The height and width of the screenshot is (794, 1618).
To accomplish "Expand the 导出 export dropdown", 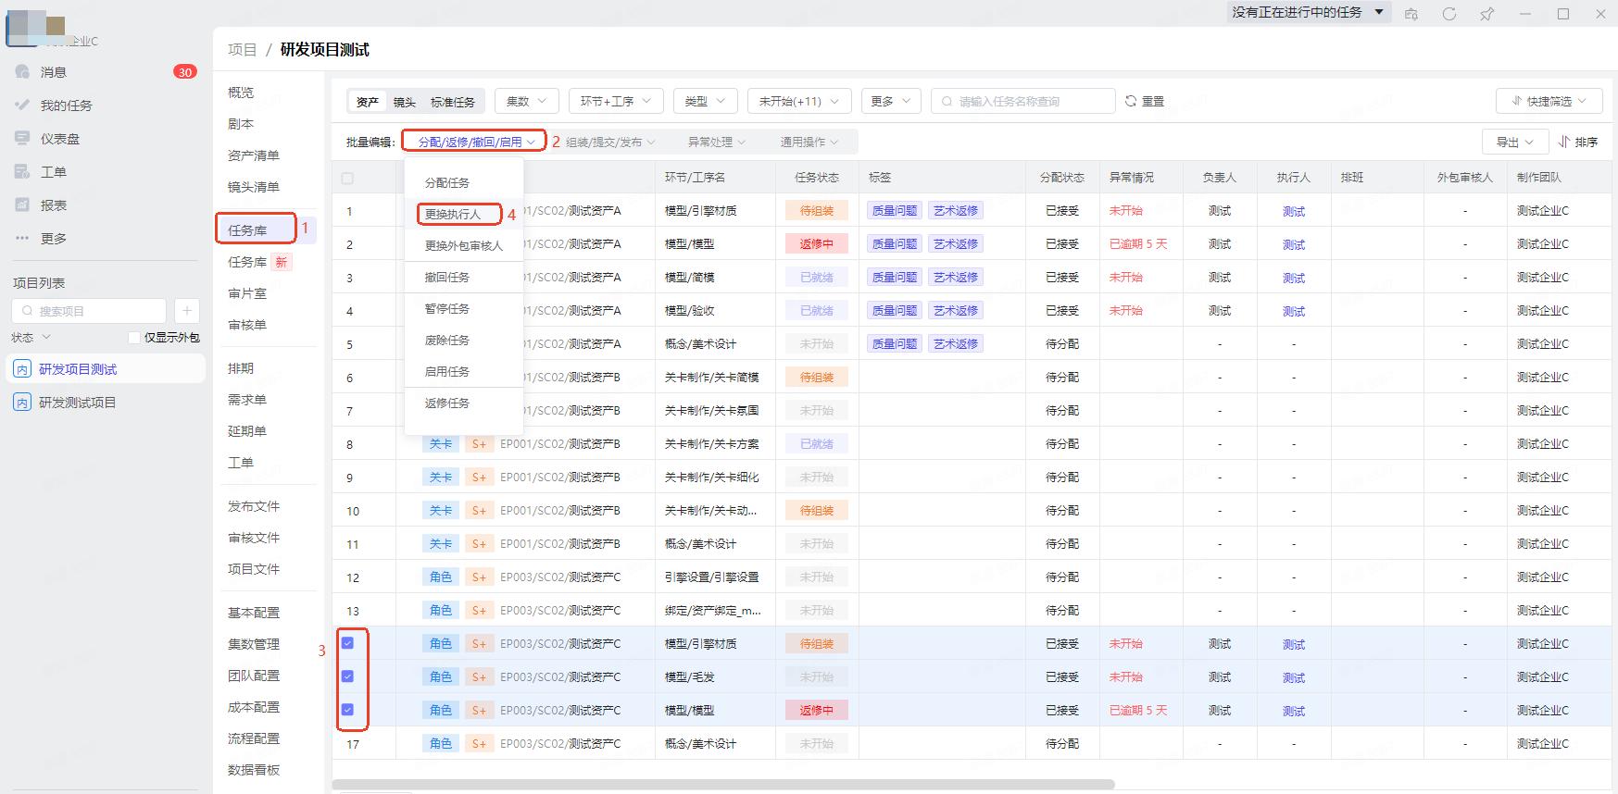I will click(x=1514, y=142).
